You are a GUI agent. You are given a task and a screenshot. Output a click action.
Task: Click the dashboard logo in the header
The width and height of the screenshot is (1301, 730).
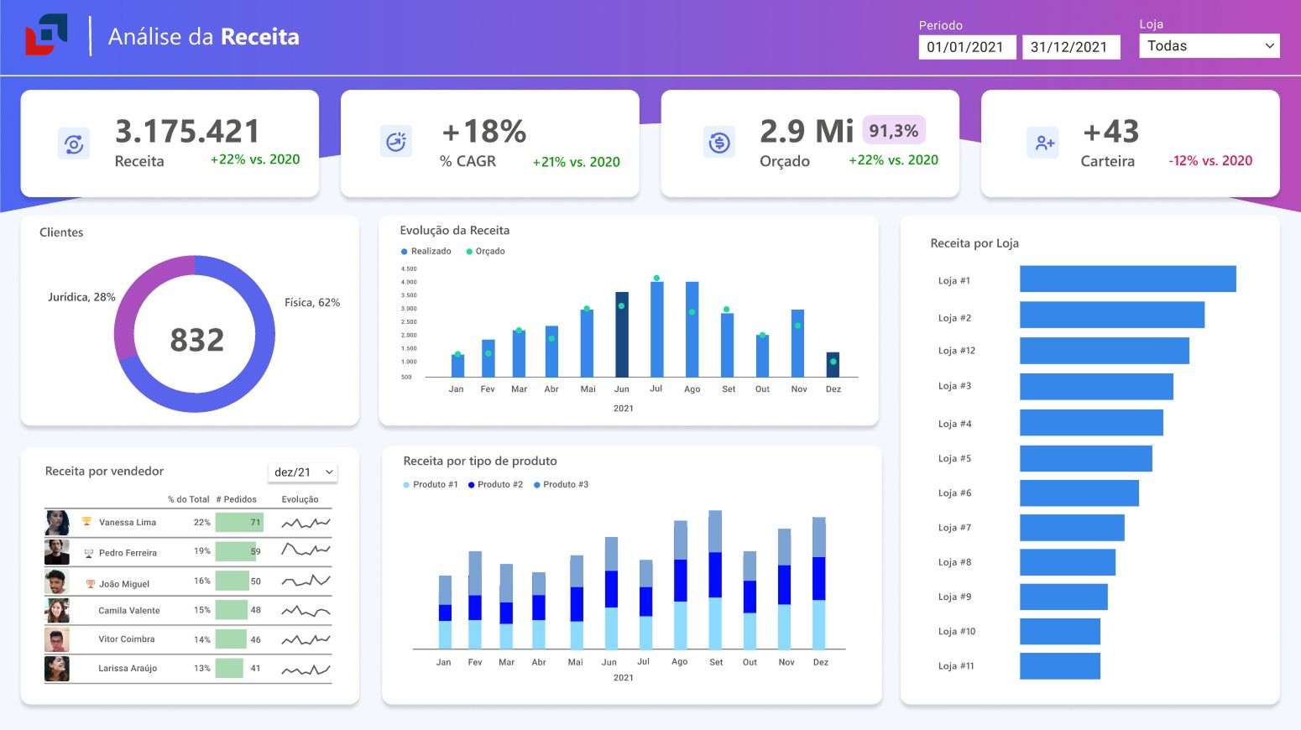point(46,35)
